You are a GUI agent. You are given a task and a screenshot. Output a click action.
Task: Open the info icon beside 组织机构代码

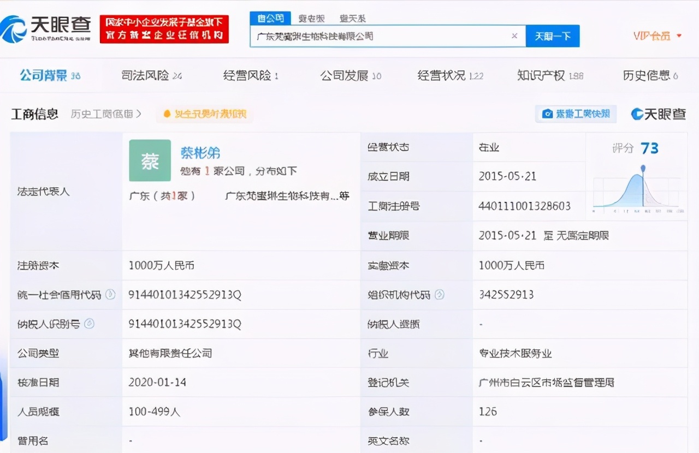439,295
